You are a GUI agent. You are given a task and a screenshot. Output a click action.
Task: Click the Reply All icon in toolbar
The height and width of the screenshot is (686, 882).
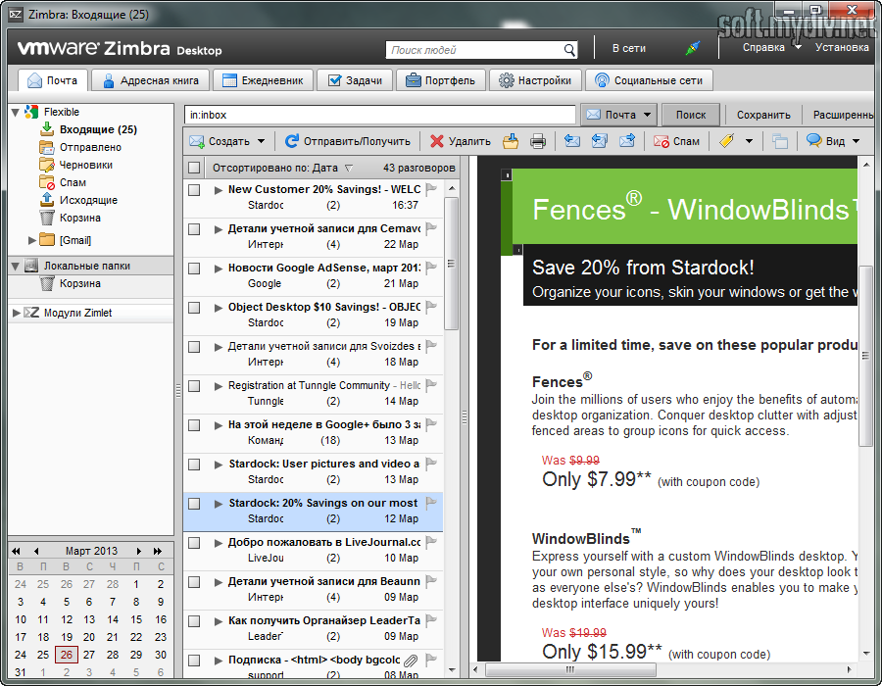click(x=600, y=141)
